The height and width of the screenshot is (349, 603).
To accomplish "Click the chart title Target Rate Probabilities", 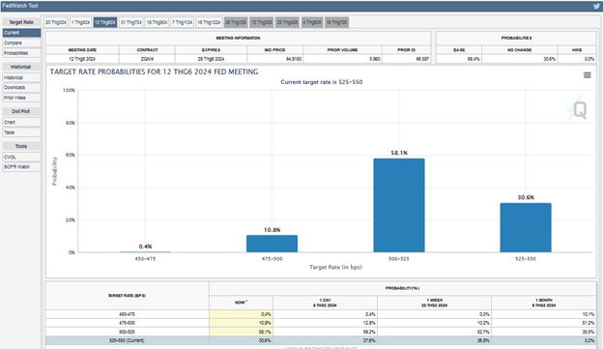I will tap(155, 72).
